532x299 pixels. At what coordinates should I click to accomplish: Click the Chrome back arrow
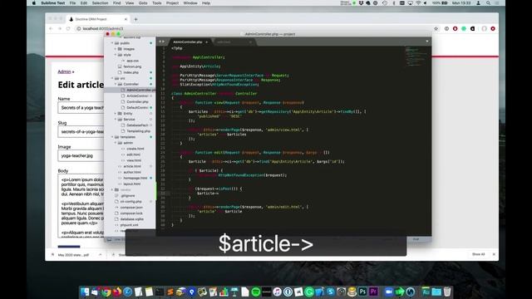tap(51, 29)
